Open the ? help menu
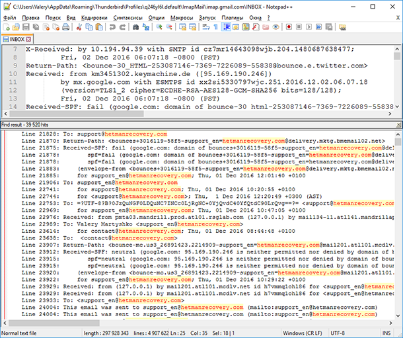 [x=269, y=18]
